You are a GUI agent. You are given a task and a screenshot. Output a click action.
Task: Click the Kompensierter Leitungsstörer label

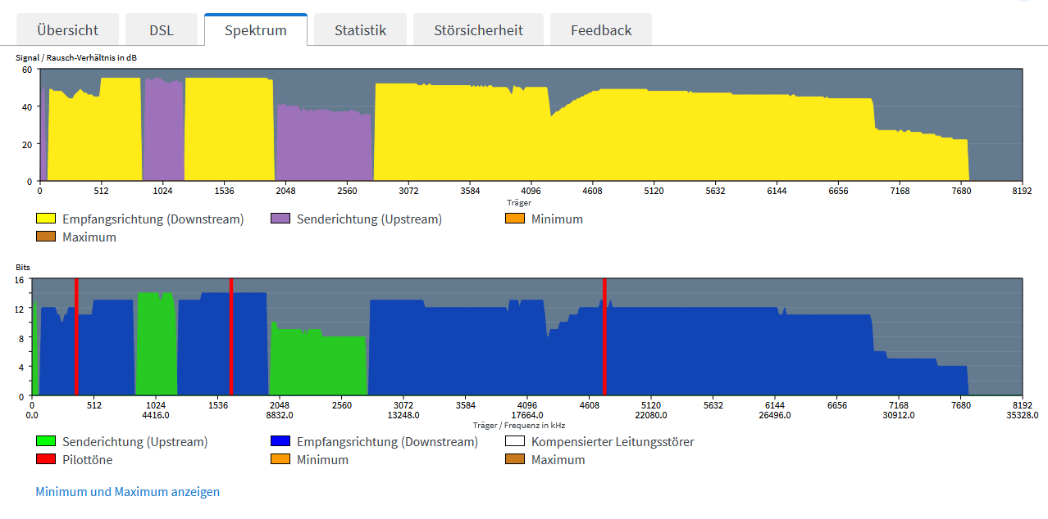coord(613,442)
